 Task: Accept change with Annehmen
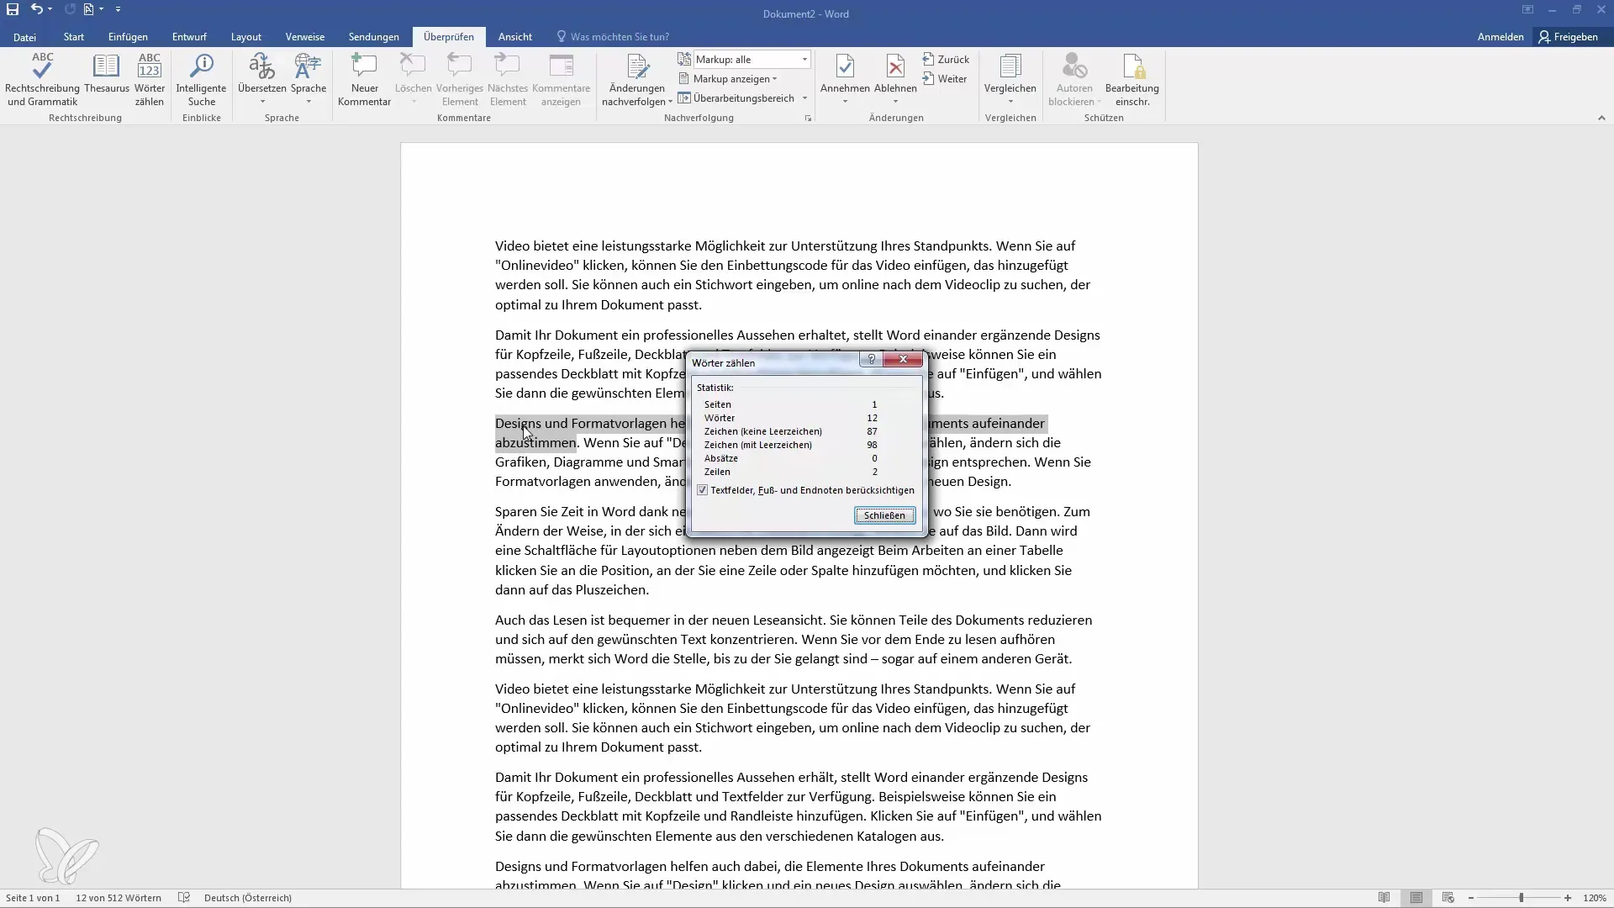[845, 73]
